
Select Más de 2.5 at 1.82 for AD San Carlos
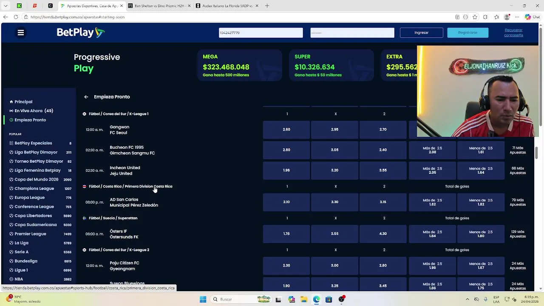[432, 202]
